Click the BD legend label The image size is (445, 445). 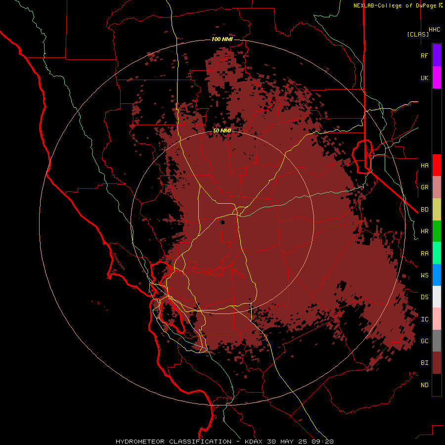tap(424, 210)
